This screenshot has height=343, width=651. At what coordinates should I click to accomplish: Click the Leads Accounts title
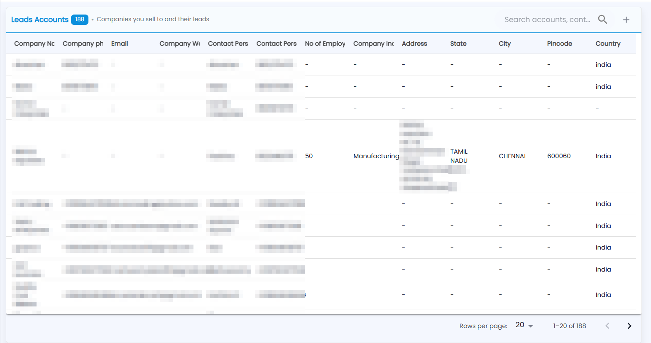pyautogui.click(x=40, y=20)
